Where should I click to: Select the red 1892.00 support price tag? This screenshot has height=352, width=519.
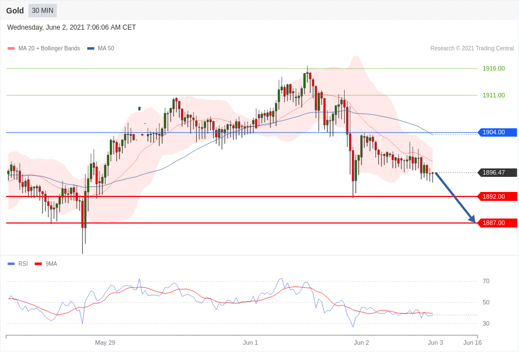click(497, 196)
